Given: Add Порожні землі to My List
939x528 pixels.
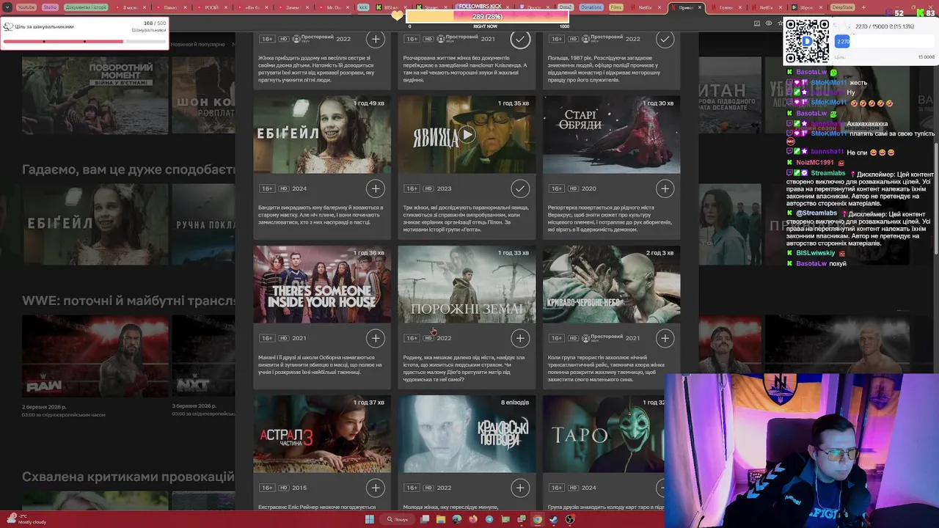Looking at the screenshot, I should [520, 338].
